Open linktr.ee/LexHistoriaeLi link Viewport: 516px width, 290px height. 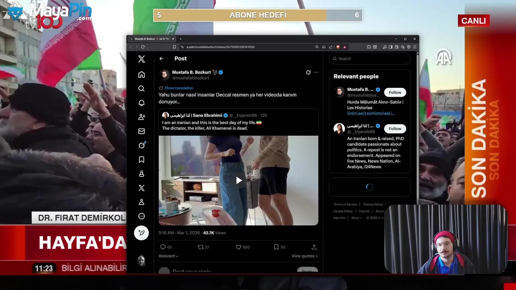coord(371,113)
